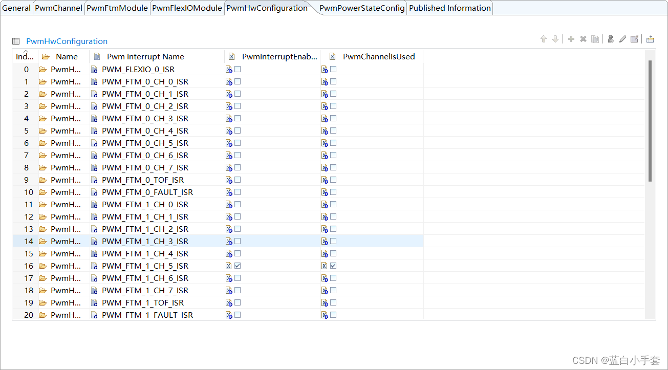The width and height of the screenshot is (668, 370).
Task: Click the duplicate element pages icon
Action: [x=595, y=39]
